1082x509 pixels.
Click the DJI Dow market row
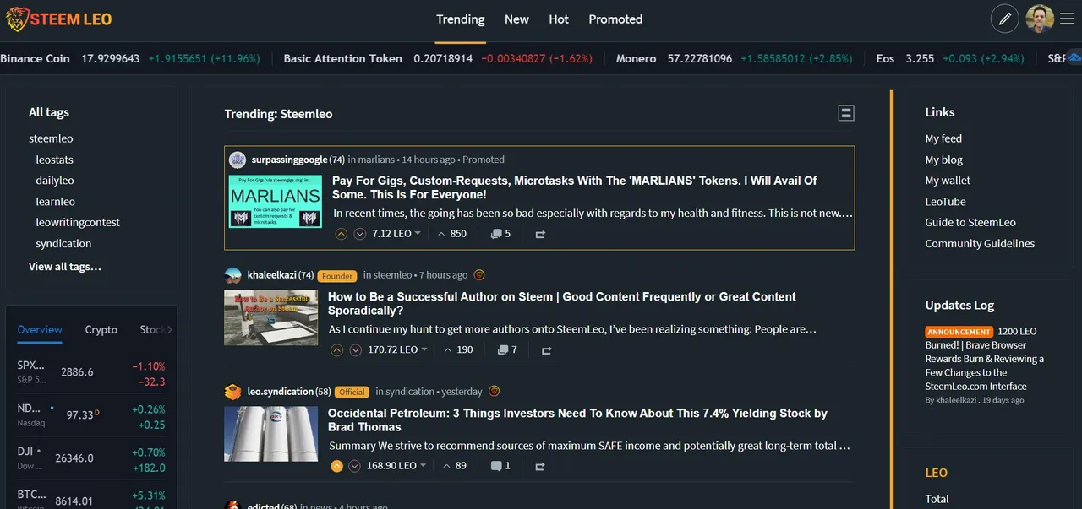[x=91, y=458]
